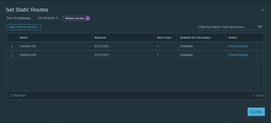Click the filter lines icon
The height and width of the screenshot is (123, 271).
pyautogui.click(x=260, y=27)
